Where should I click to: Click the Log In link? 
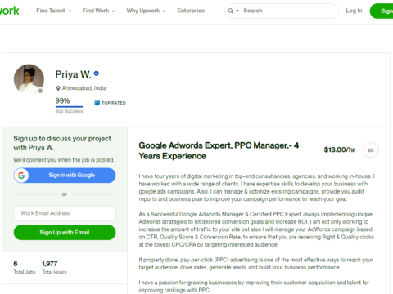click(354, 11)
